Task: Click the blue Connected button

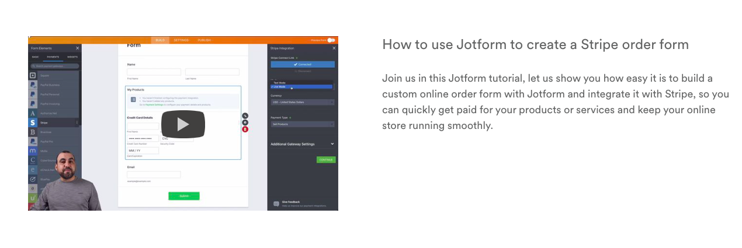Action: 303,64
